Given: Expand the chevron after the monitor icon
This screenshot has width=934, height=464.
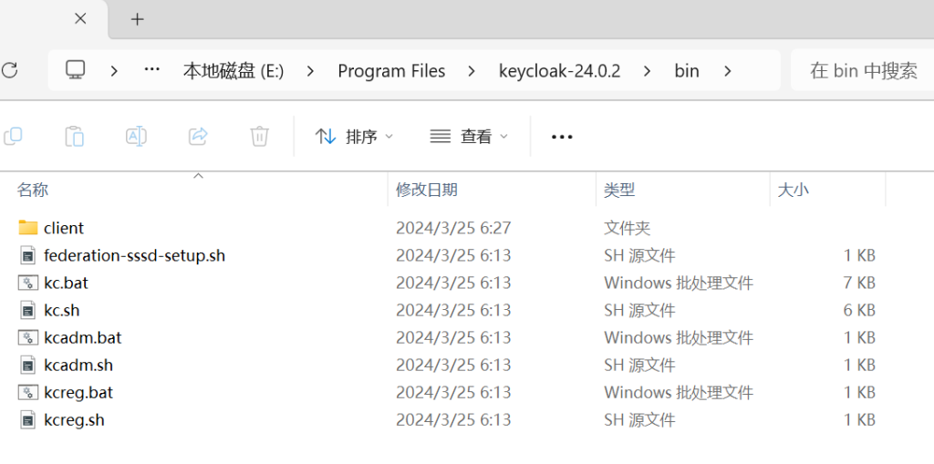Looking at the screenshot, I should (114, 71).
